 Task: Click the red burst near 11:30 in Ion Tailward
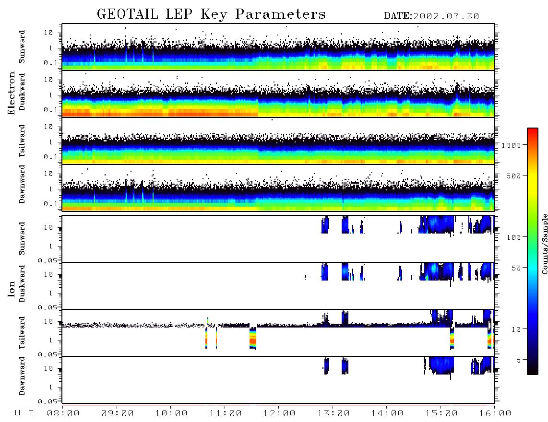(253, 338)
